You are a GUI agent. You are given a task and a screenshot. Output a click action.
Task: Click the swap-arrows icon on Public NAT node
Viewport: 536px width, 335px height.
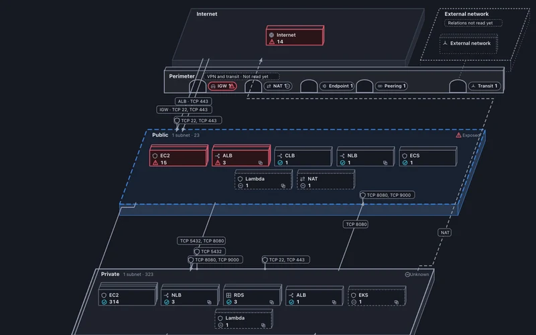303,179
